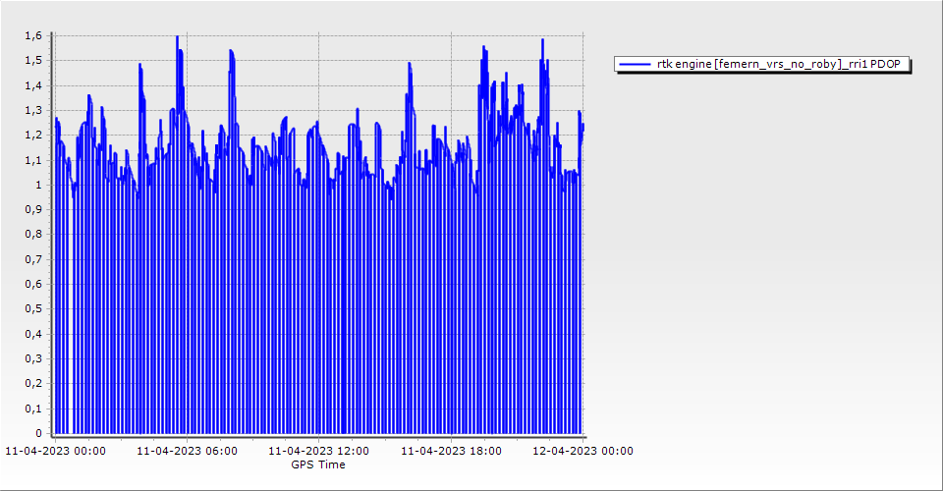Click the 1,1 y-axis tick label
This screenshot has width=943, height=491.
click(33, 160)
